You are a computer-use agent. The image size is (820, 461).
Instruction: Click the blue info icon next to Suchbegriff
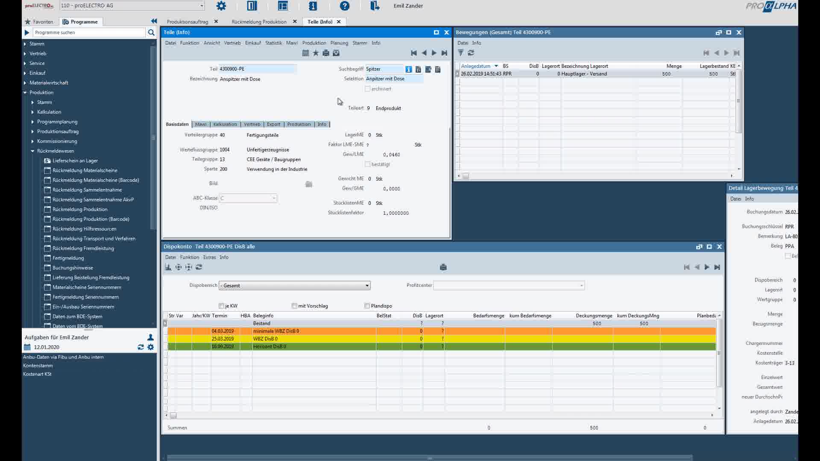[x=409, y=69]
